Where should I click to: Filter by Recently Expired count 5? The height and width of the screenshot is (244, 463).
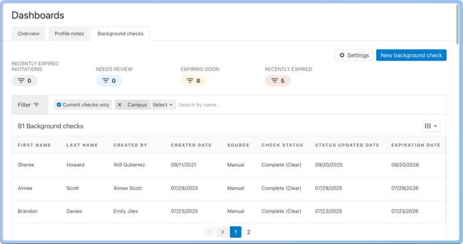pyautogui.click(x=278, y=81)
